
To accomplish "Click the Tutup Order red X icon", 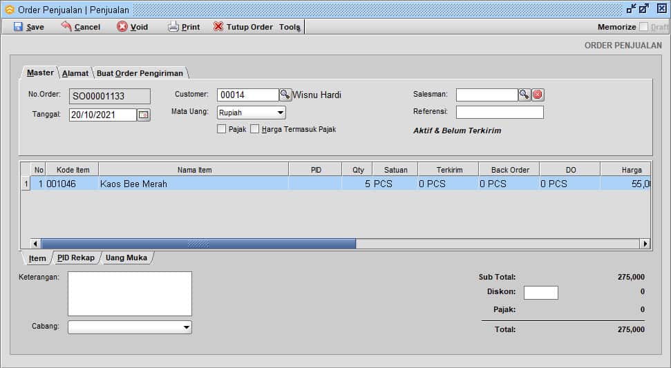I will [x=218, y=27].
